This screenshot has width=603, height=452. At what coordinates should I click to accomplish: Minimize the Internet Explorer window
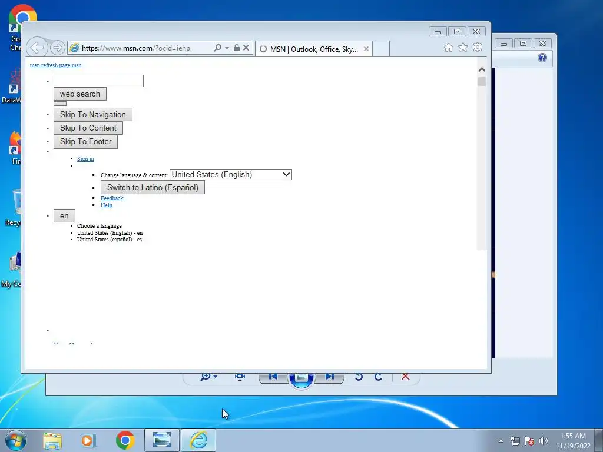(438, 32)
